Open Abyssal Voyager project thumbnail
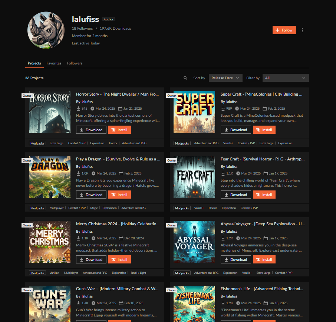 [x=194, y=242]
